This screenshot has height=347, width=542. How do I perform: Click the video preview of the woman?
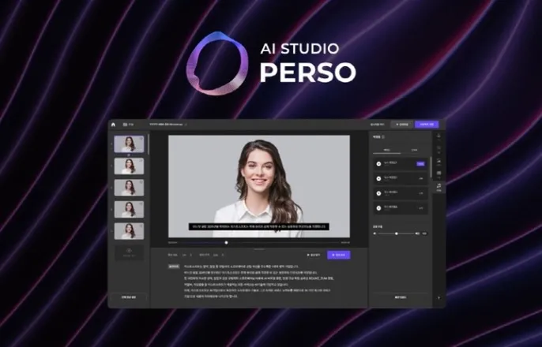pyautogui.click(x=259, y=186)
